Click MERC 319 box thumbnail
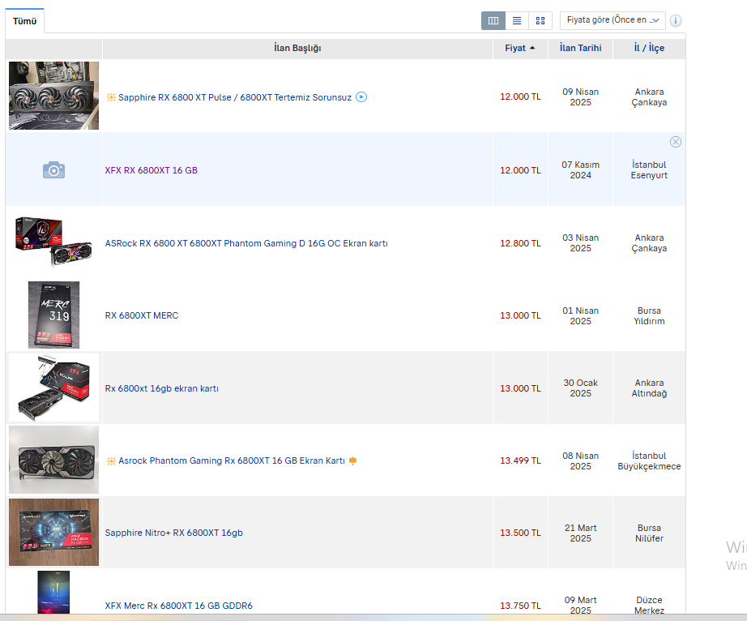The height and width of the screenshot is (621, 747). [x=53, y=315]
